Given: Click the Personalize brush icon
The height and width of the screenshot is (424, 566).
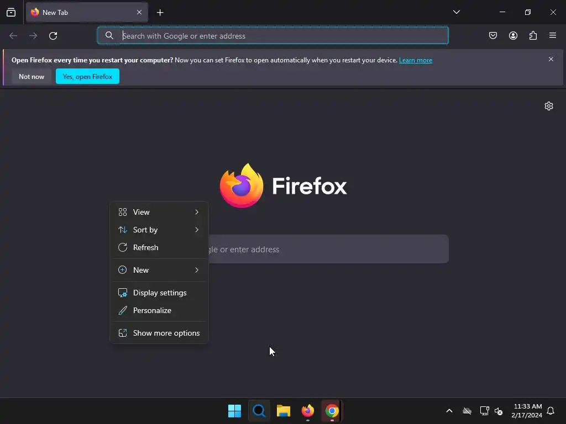Looking at the screenshot, I should tap(123, 310).
